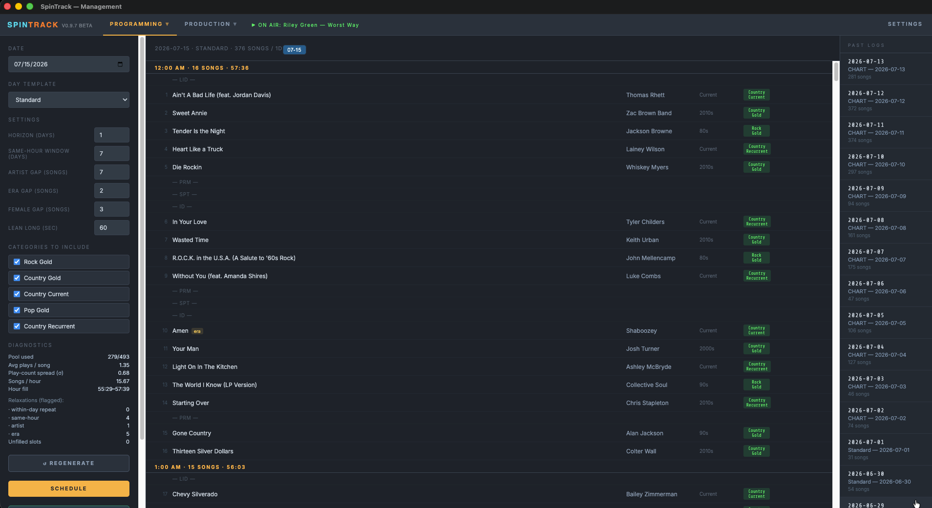Click the Regenerate button
932x508 pixels.
[x=69, y=463]
